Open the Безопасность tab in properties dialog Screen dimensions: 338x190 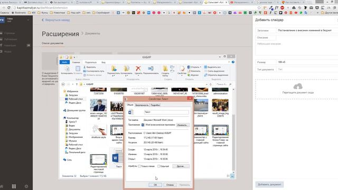tap(142, 105)
